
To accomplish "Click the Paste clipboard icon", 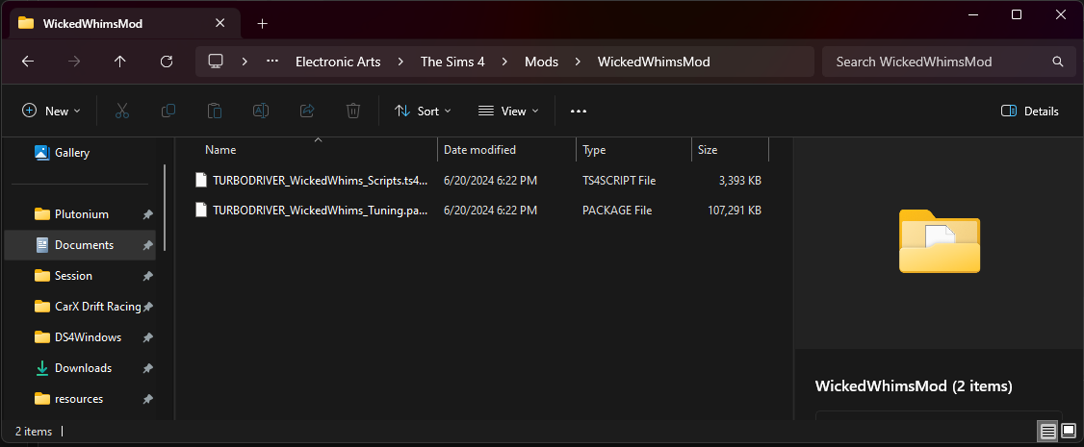I will pos(215,112).
